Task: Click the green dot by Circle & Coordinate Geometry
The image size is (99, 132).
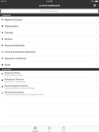Action: click(2, 52)
